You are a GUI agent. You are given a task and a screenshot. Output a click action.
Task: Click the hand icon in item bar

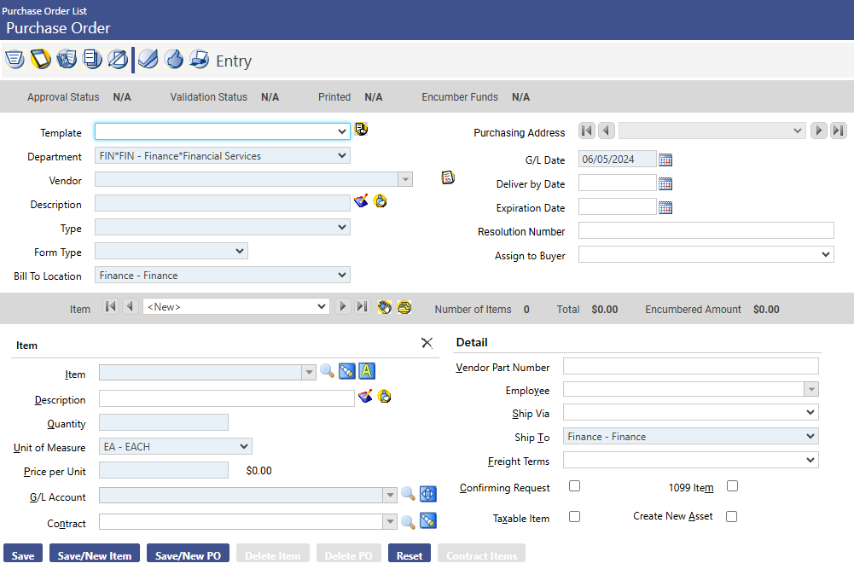pos(385,307)
